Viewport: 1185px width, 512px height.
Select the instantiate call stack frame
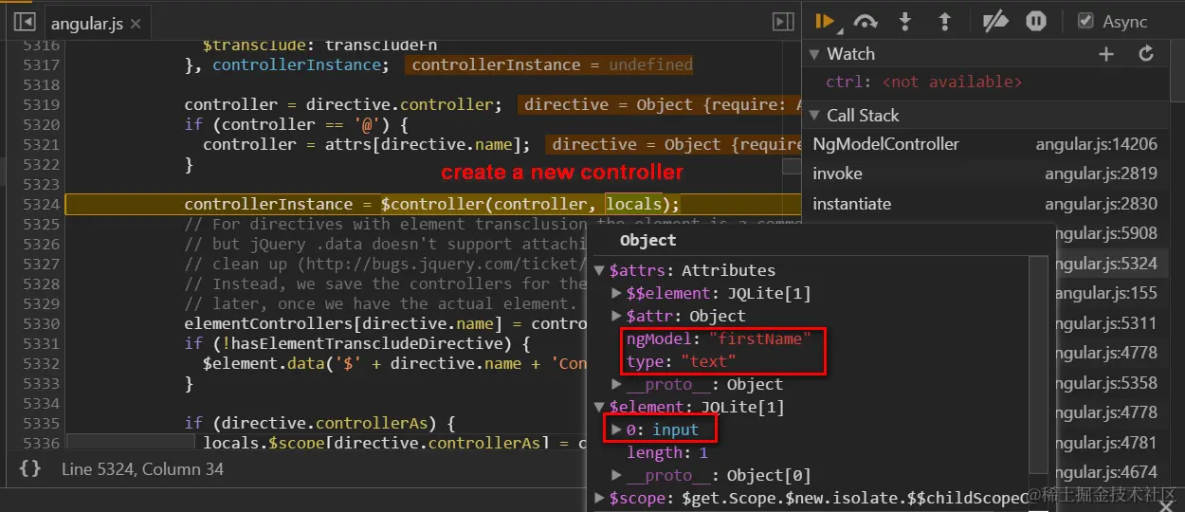851,204
